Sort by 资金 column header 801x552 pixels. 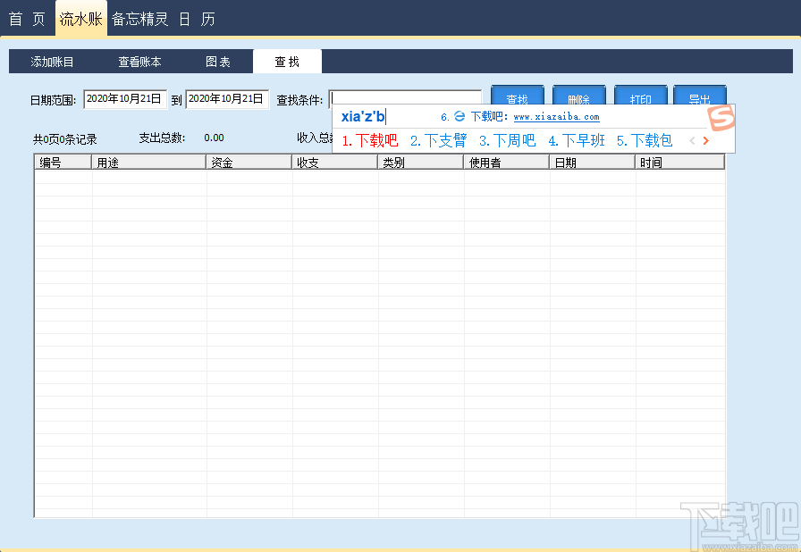click(x=249, y=163)
